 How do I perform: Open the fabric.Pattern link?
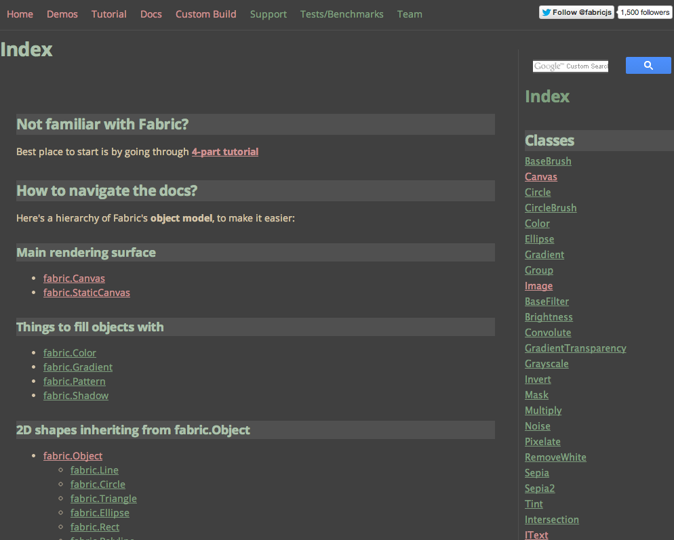coord(75,381)
